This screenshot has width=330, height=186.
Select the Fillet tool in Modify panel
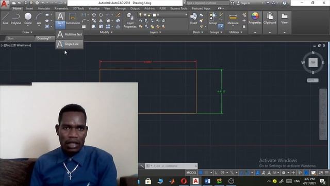pyautogui.click(x=108, y=21)
